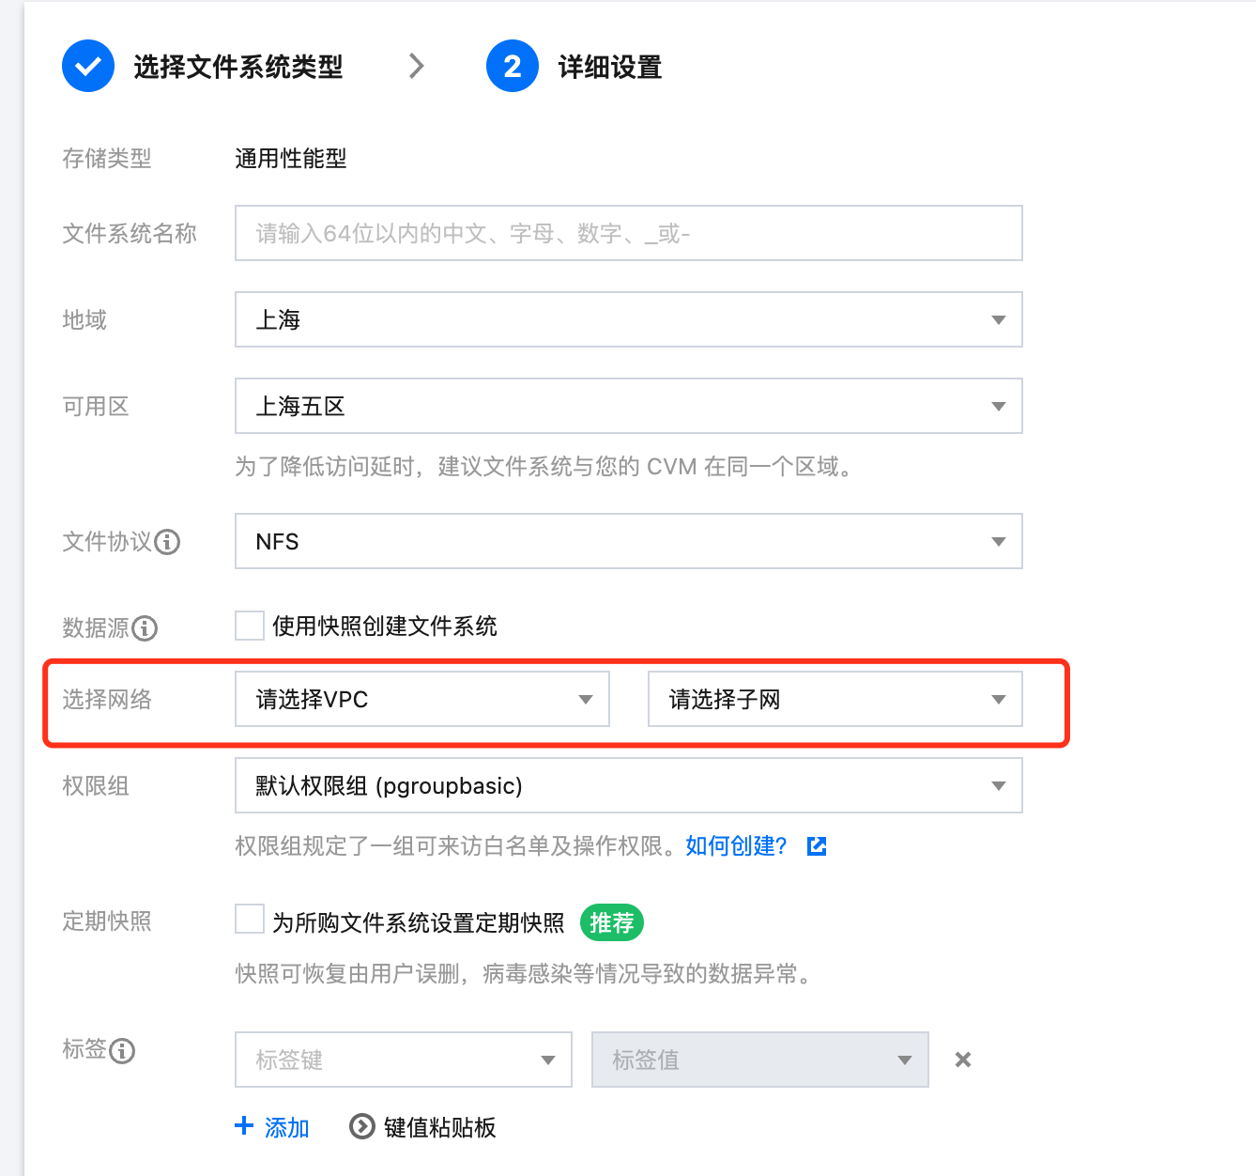Open the 请选择子网 dropdown
Screen dimensions: 1256x1176
tap(835, 699)
